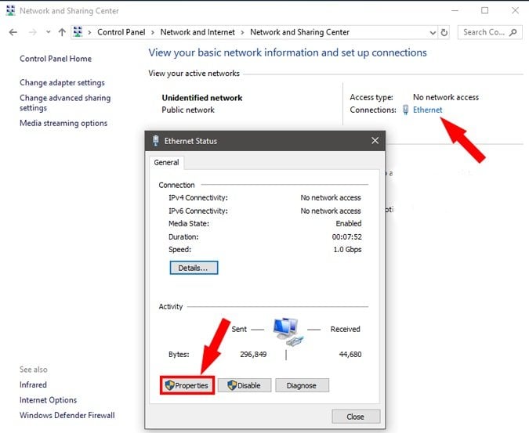Click the Disable button
This screenshot has height=433, width=529.
pos(245,385)
